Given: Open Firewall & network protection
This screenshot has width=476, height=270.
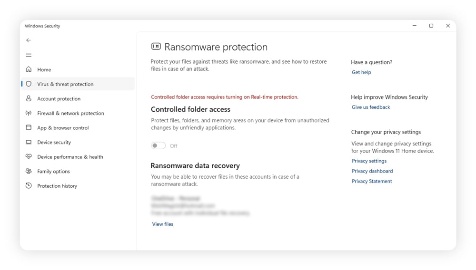Looking at the screenshot, I should click(78, 113).
